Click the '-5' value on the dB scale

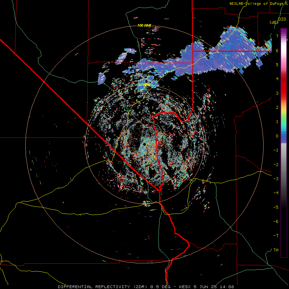tap(276, 207)
